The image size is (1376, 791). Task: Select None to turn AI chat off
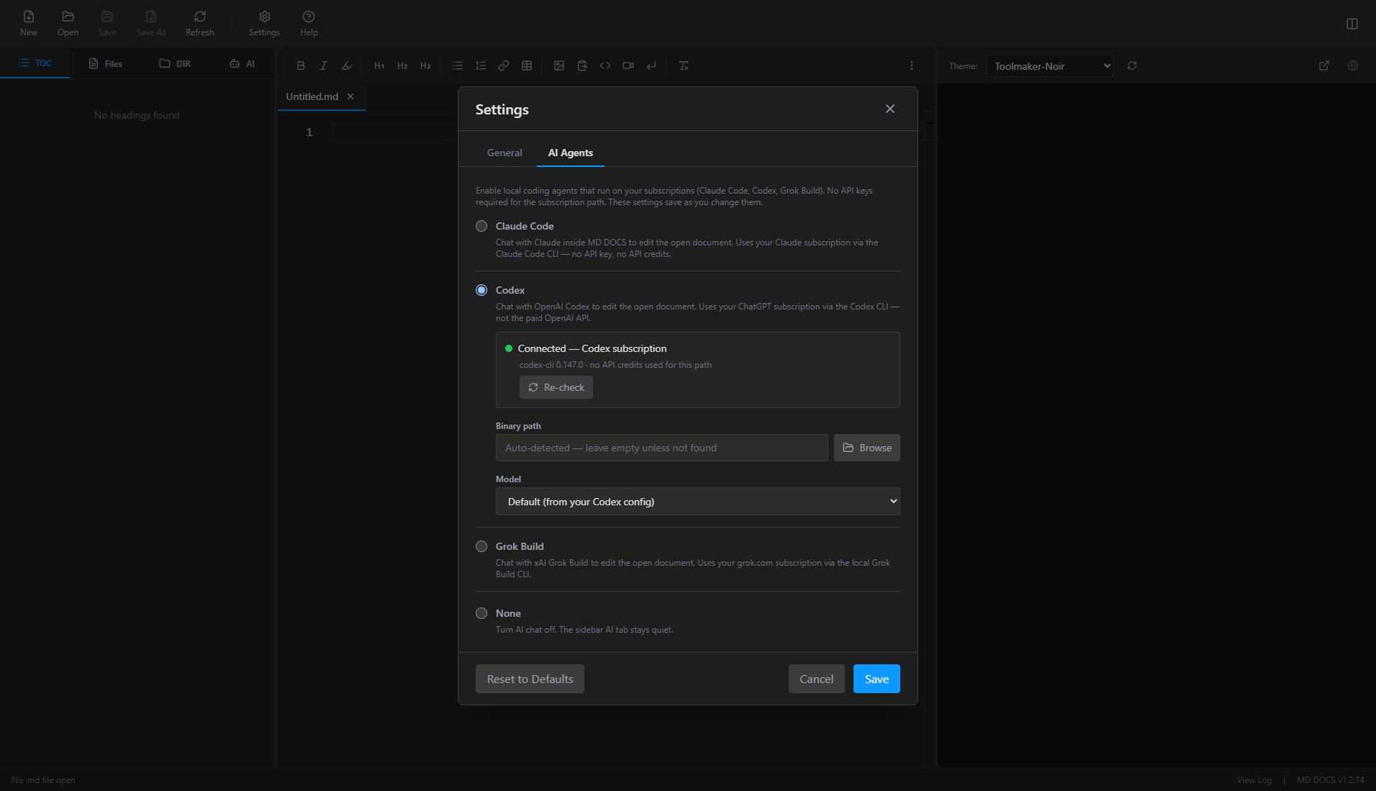click(481, 613)
